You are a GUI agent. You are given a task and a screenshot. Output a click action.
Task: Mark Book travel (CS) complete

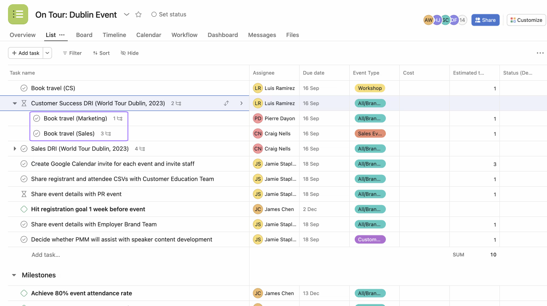(24, 88)
